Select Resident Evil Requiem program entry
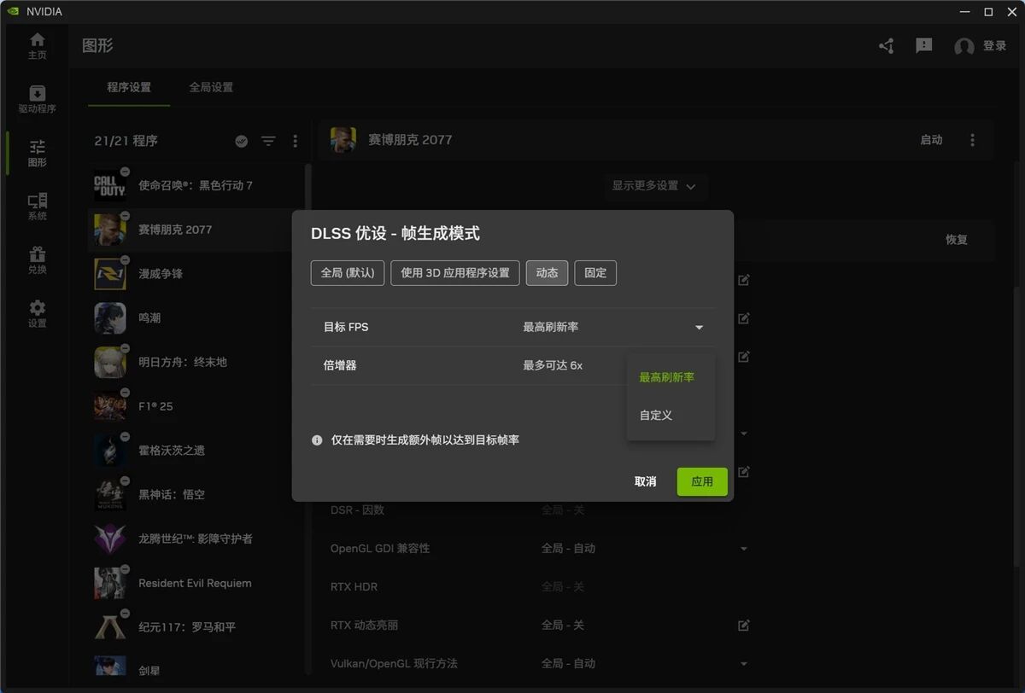The width and height of the screenshot is (1025, 693). pyautogui.click(x=197, y=583)
